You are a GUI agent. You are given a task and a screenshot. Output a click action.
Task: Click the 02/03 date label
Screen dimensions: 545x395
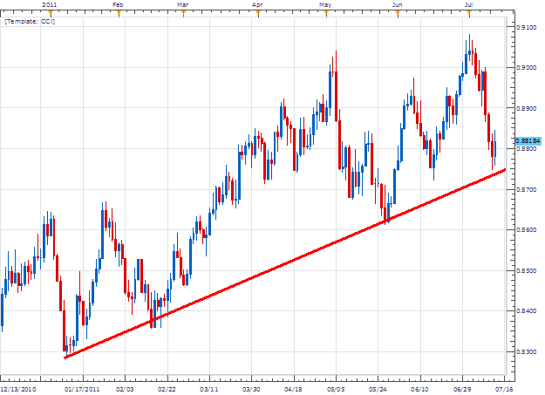click(125, 389)
